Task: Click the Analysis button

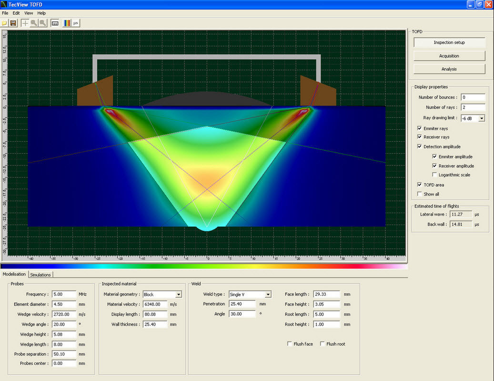Action: click(x=449, y=69)
